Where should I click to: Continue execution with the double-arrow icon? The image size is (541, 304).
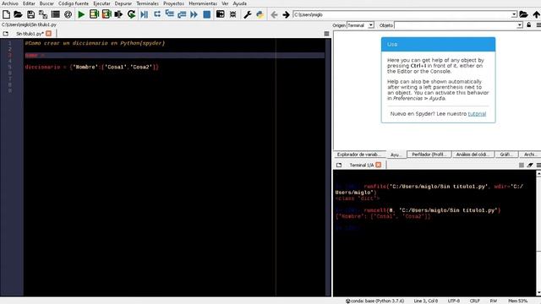pos(194,14)
